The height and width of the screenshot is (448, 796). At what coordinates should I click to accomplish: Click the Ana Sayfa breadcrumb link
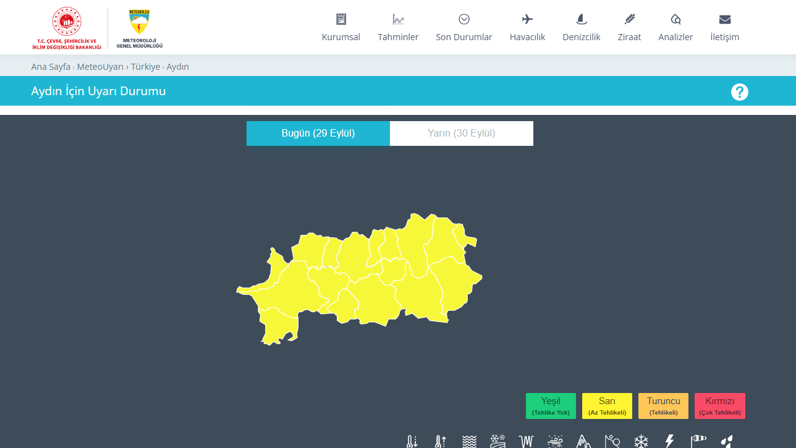(x=51, y=67)
